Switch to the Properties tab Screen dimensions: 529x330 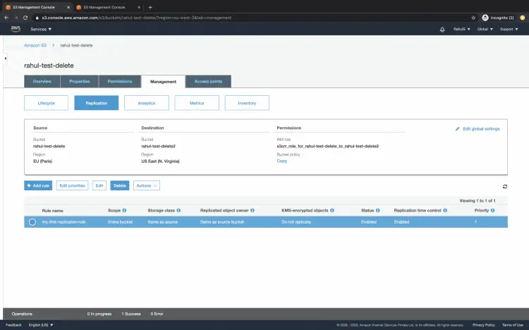[80, 81]
